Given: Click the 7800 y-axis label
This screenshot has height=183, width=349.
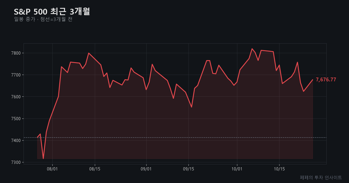Looking at the screenshot, I should pos(16,53).
